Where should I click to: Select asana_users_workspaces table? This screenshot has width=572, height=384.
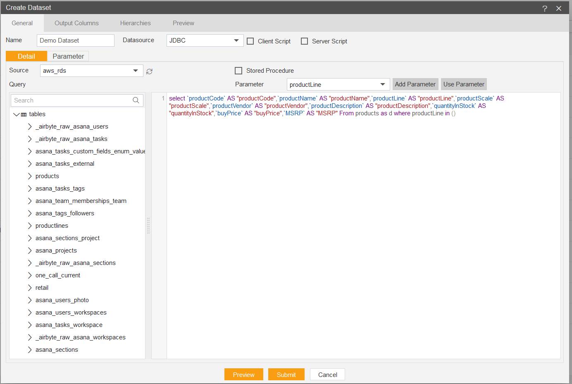point(71,312)
